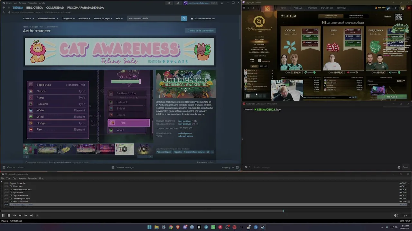The height and width of the screenshot is (231, 412).
Task: Click Centro de la comunidad button
Action: (x=201, y=30)
